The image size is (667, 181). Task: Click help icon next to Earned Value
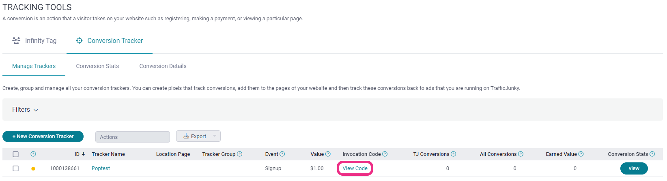(581, 154)
